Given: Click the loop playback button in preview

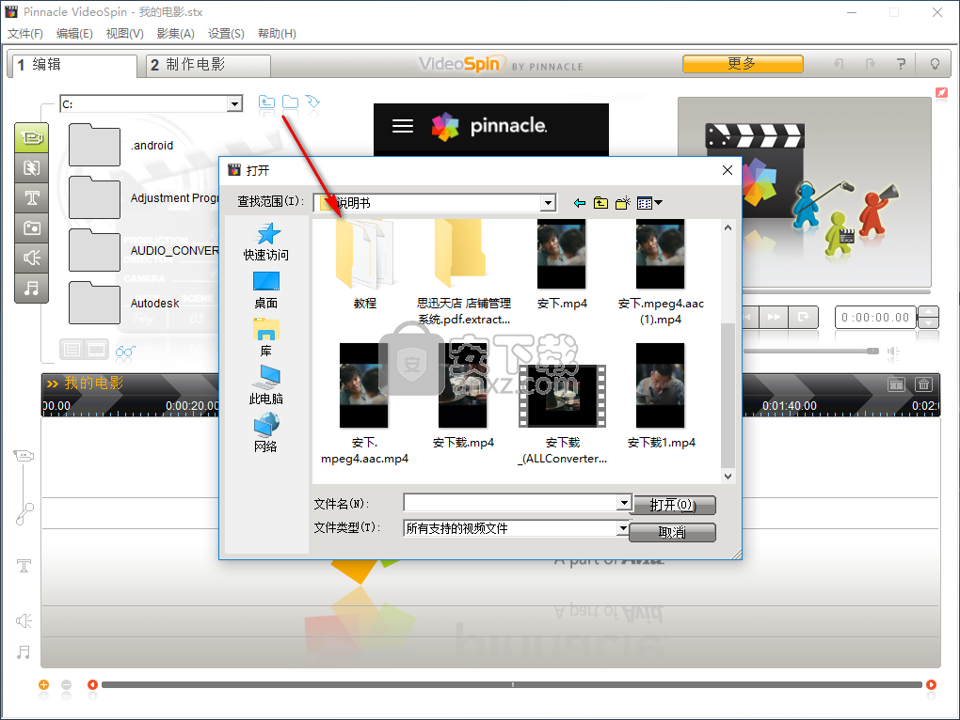Looking at the screenshot, I should pyautogui.click(x=803, y=317).
